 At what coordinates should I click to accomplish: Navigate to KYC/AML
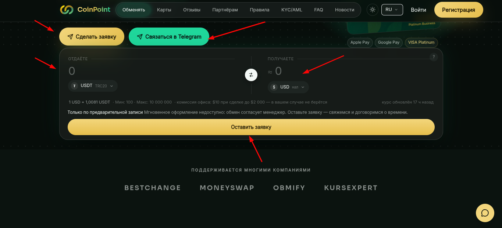(292, 10)
